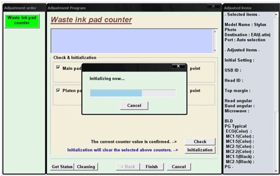This screenshot has width=280, height=176.
Task: Cancel the initialization in progress
Action: tap(134, 105)
